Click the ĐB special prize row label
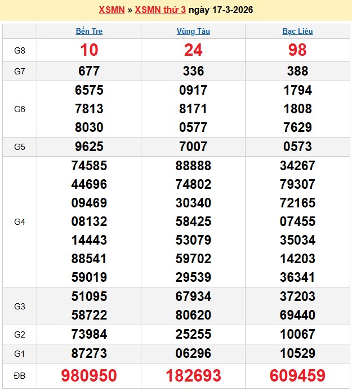Viewport: 352px width, 390px height. pyautogui.click(x=20, y=375)
